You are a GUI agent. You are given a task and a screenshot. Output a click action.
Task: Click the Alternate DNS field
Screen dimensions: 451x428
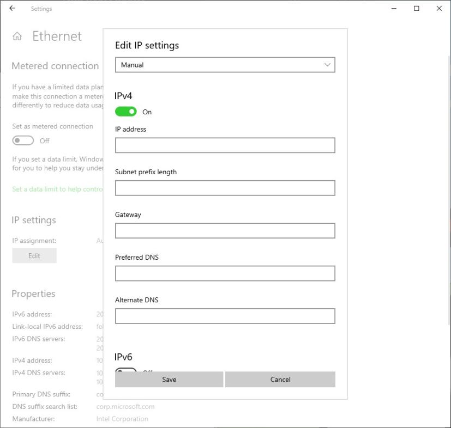[x=225, y=316]
